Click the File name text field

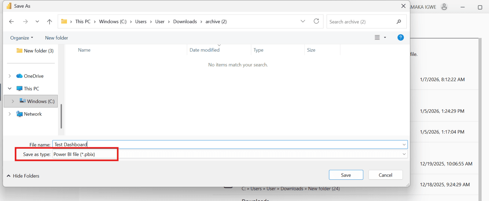point(226,144)
